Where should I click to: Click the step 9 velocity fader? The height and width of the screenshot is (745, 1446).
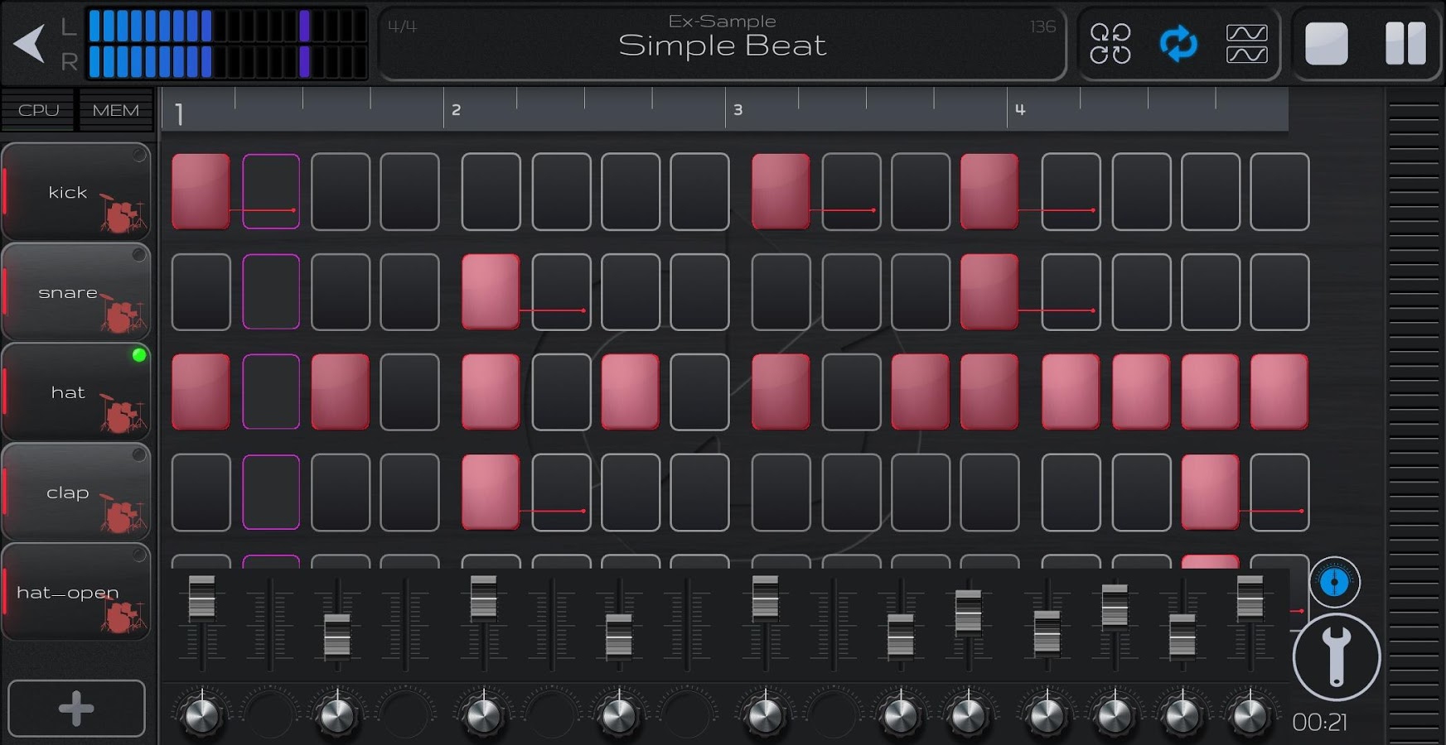765,598
